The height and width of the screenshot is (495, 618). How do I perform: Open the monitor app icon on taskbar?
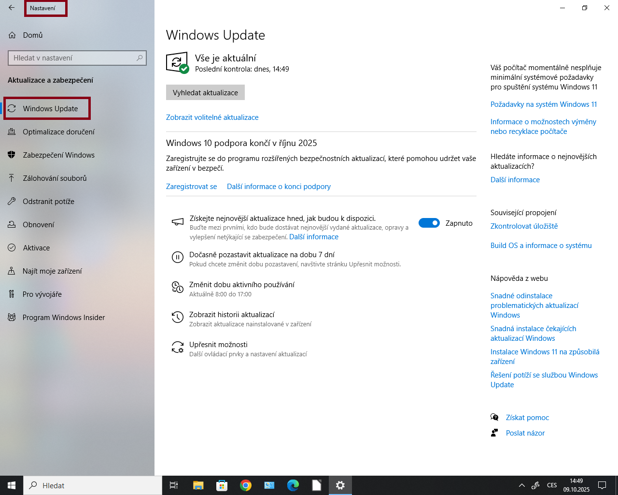click(x=269, y=485)
